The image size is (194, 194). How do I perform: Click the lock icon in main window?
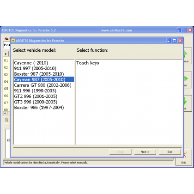(x=6, y=120)
